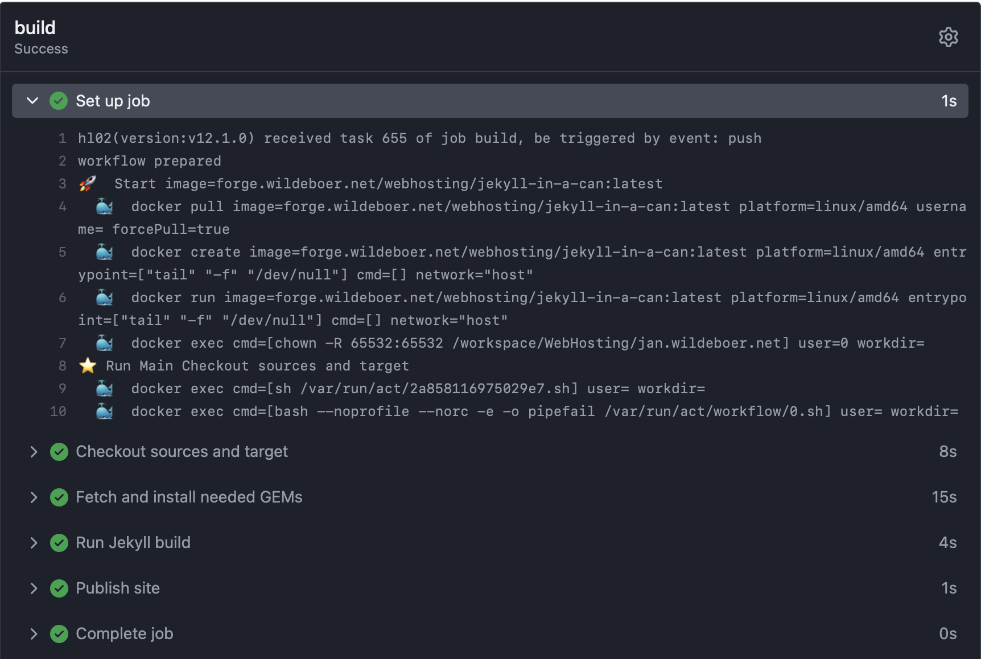Open the log settings gear icon
This screenshot has width=981, height=659.
[x=948, y=37]
